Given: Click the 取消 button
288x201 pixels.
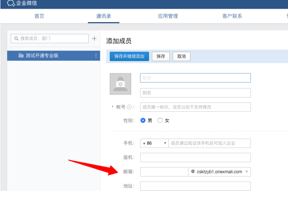Looking at the screenshot, I should point(181,56).
